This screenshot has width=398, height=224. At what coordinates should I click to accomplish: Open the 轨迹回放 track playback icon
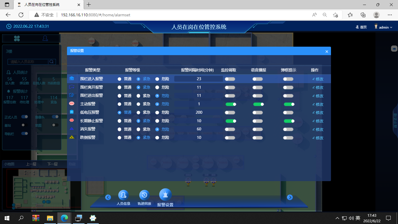click(144, 195)
